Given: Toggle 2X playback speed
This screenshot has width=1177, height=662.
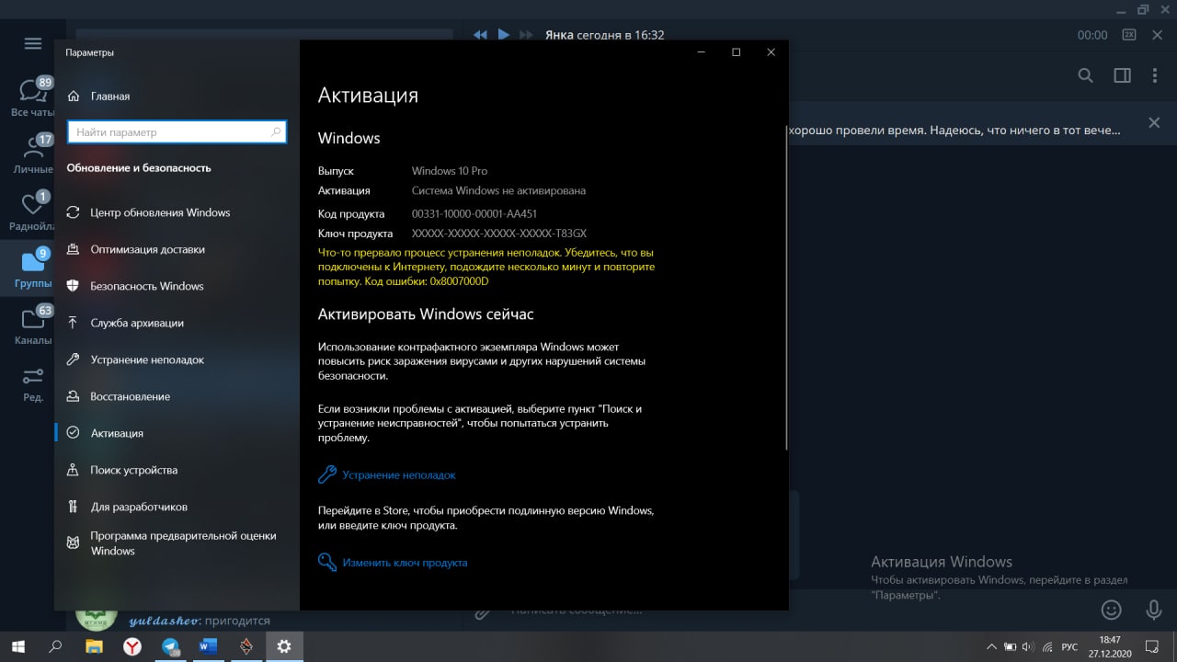Looking at the screenshot, I should (1128, 35).
